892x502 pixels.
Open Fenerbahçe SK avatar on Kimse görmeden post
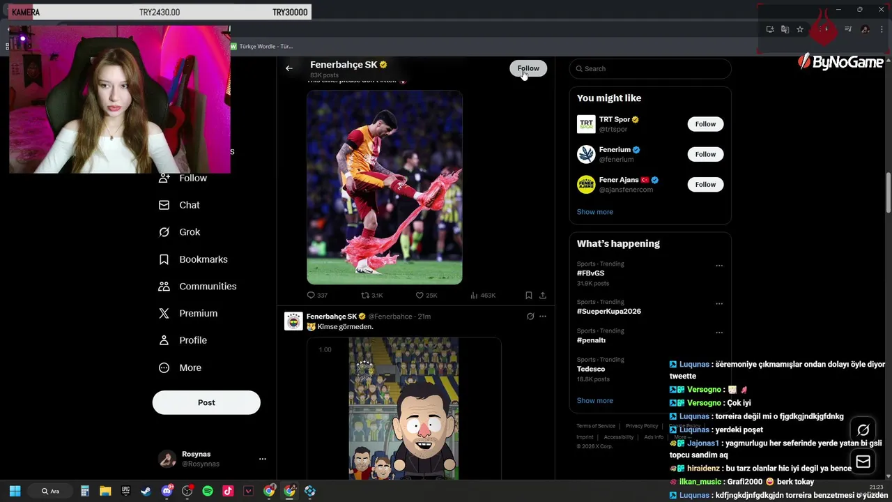point(293,321)
